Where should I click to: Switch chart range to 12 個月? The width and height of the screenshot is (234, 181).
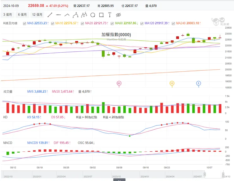37,15
